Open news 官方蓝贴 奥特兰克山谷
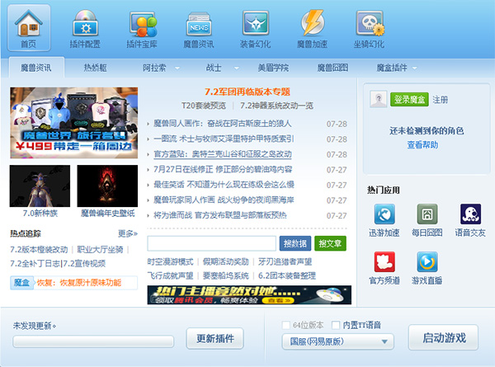495x367 pixels. pos(223,154)
